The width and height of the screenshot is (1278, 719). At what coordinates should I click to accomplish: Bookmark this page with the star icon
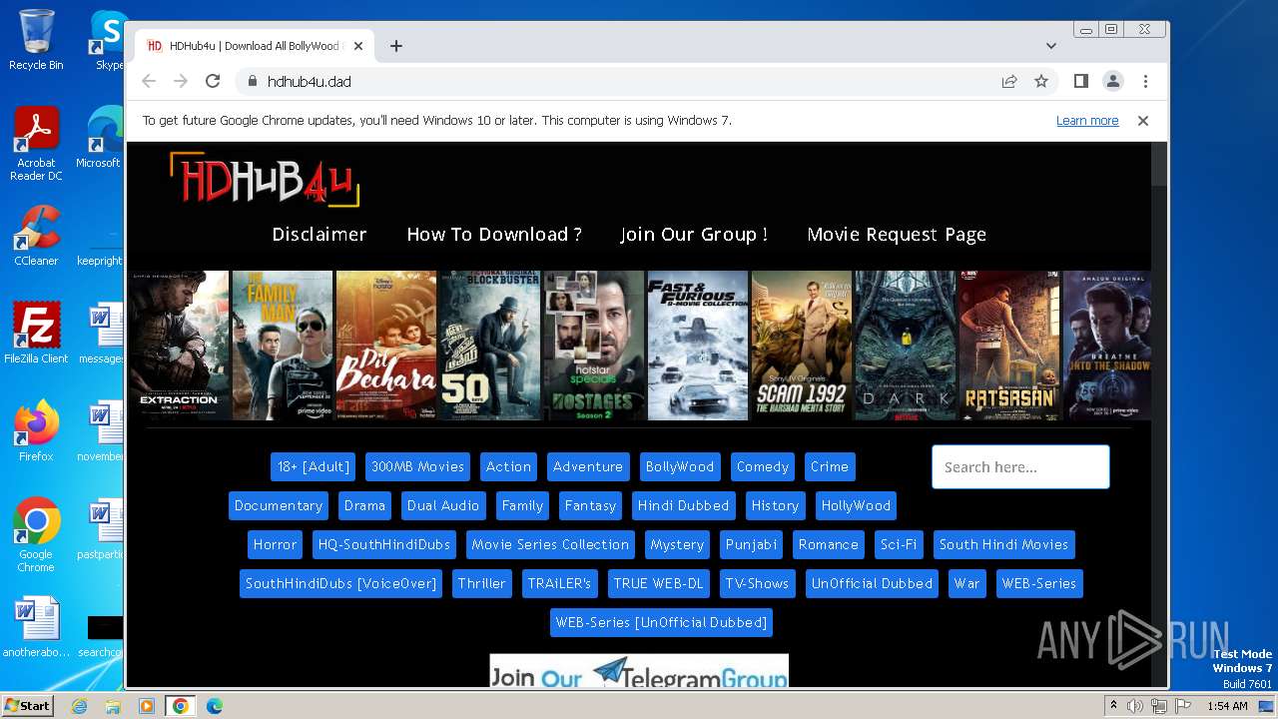1041,81
